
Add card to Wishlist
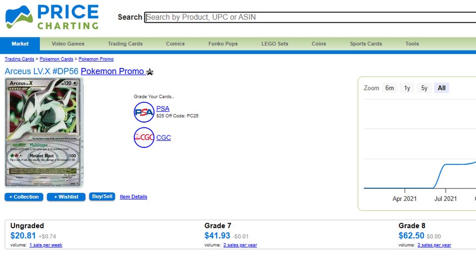pyautogui.click(x=66, y=197)
